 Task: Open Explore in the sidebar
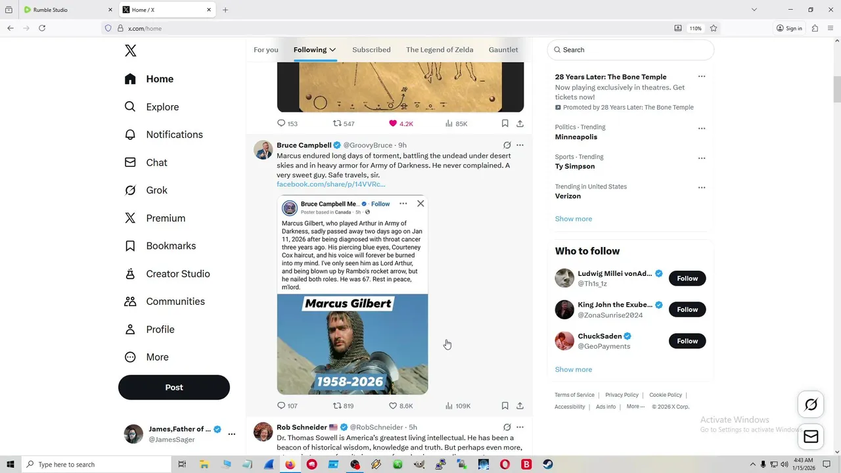[x=152, y=107]
